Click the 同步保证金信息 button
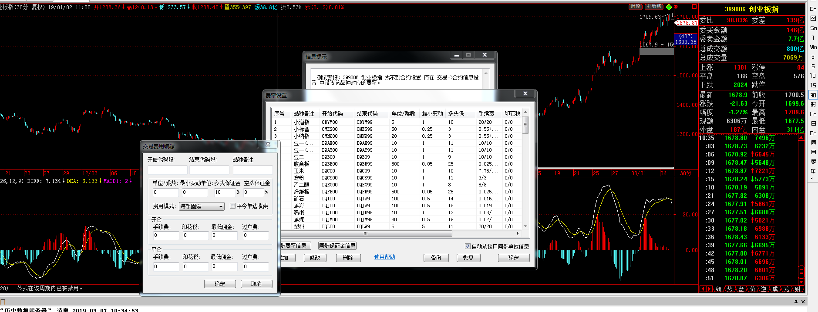 [x=337, y=246]
